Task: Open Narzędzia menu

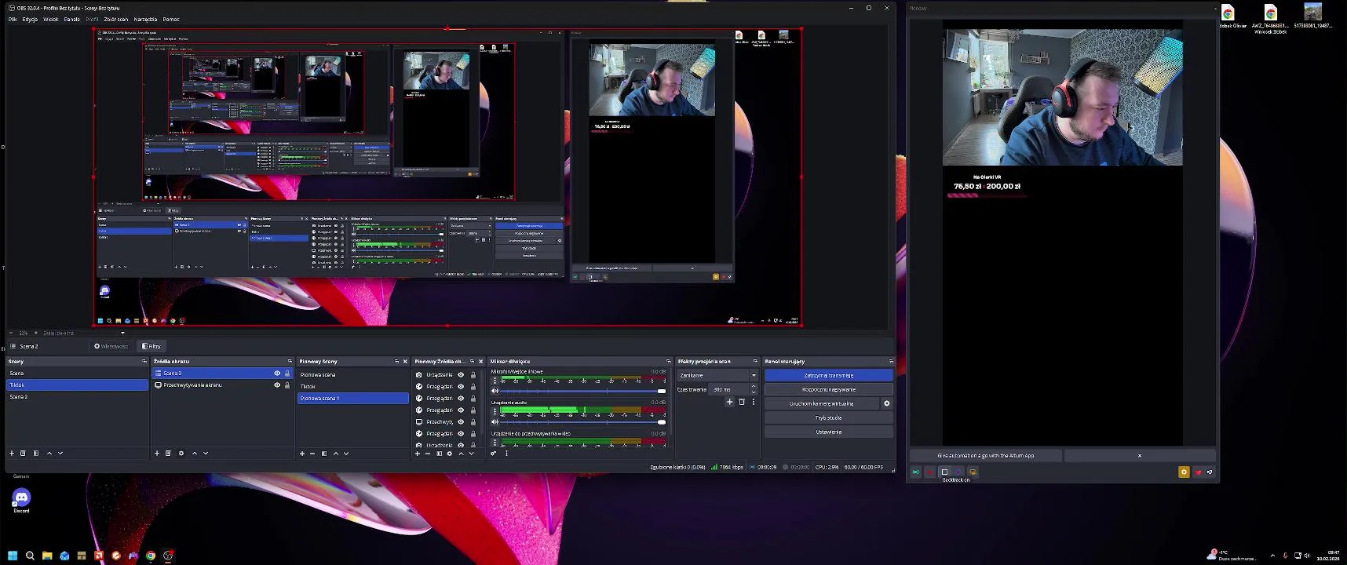Action: coord(145,19)
